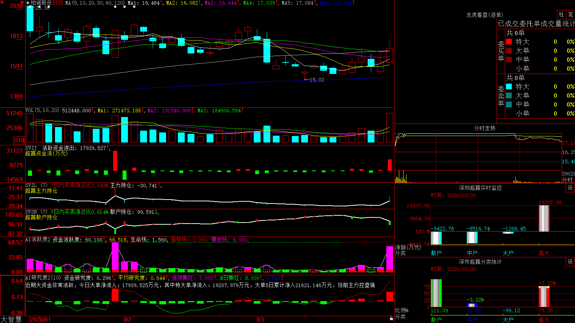The height and width of the screenshot is (323, 575).
Task: Click the teal 大单 sell order swatch
Action: click(x=509, y=95)
